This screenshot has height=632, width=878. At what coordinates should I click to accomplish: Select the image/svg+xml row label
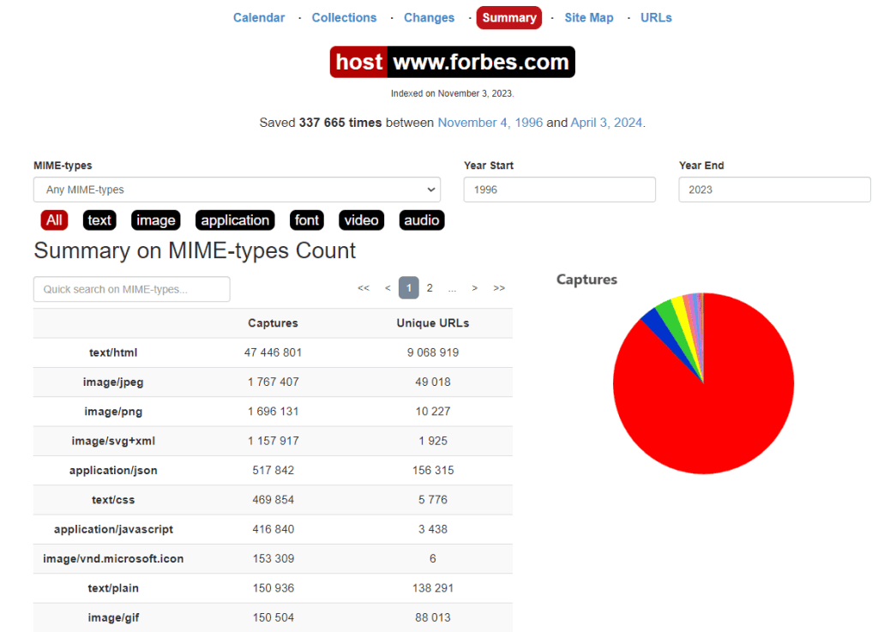click(x=113, y=441)
